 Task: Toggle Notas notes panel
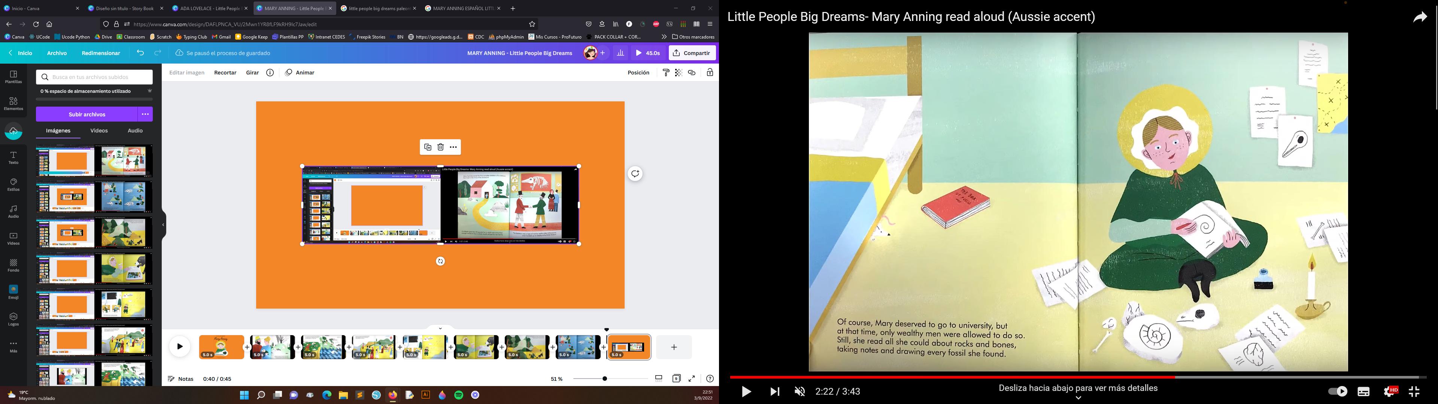(181, 379)
